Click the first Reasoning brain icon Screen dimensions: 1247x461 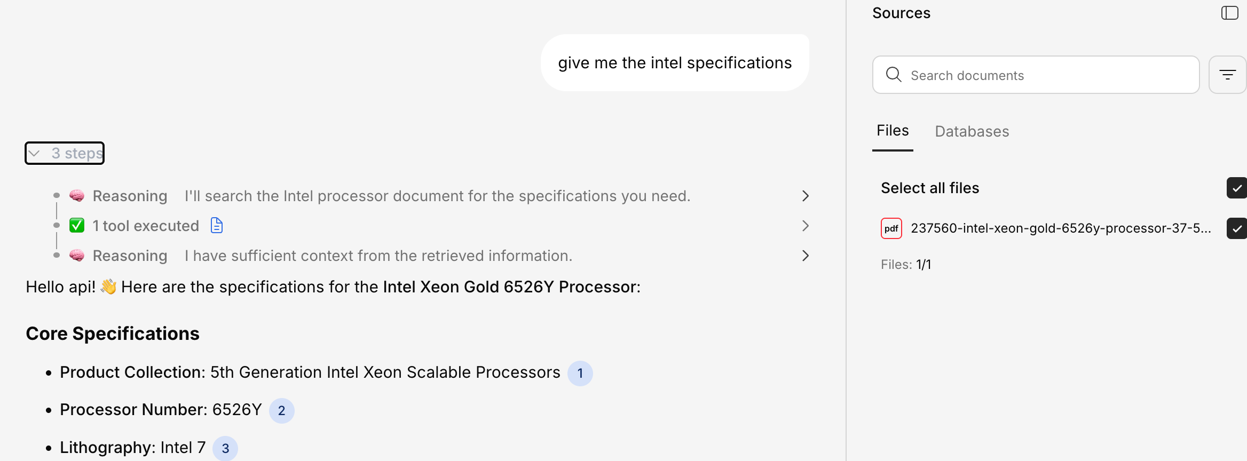pos(77,196)
